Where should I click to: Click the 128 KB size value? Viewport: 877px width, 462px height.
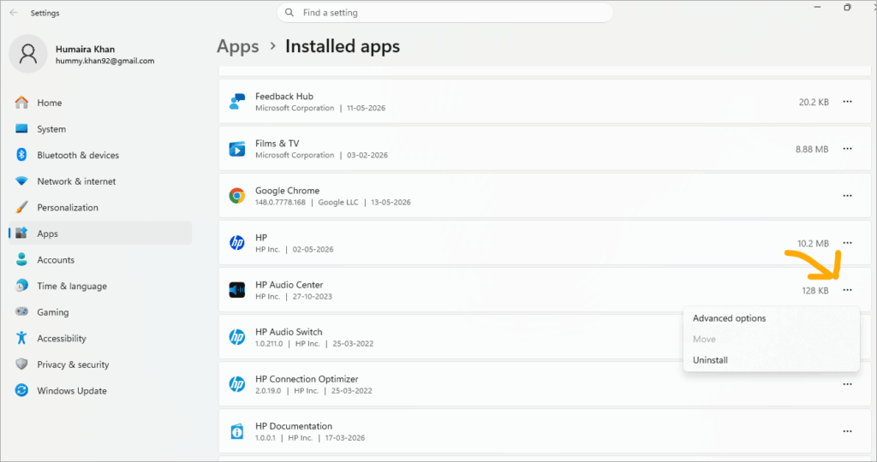coord(815,291)
